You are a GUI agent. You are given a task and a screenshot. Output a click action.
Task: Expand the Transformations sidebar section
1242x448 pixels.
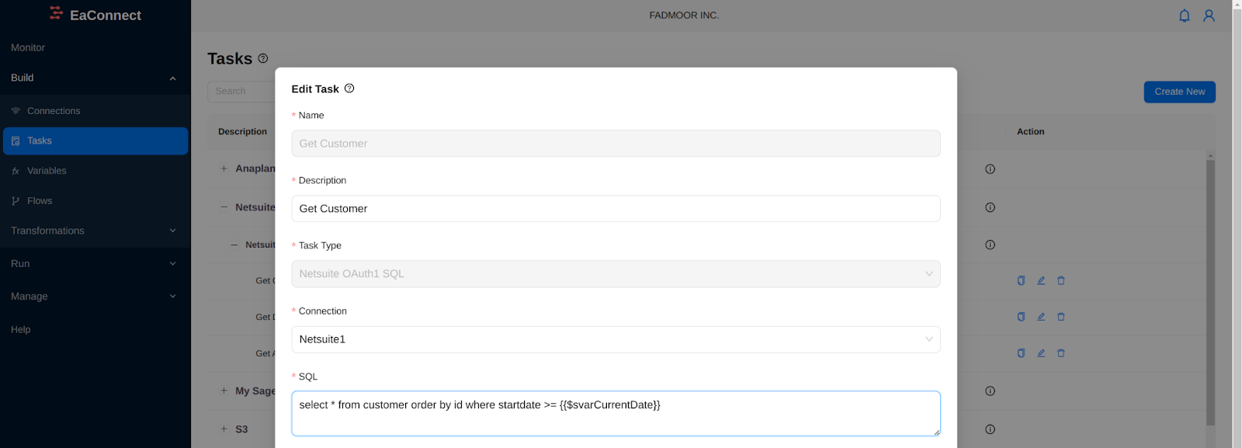click(95, 231)
